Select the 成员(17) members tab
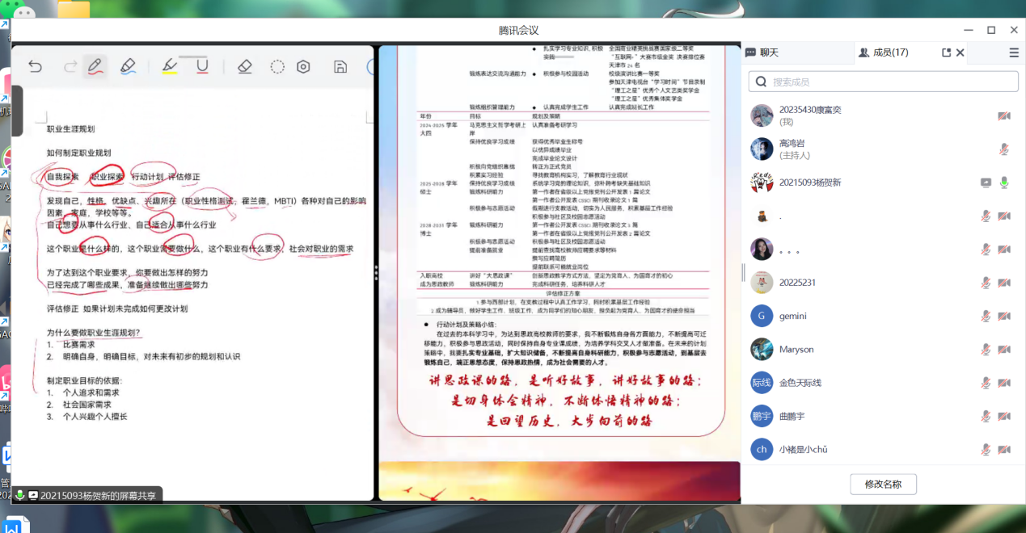 tap(884, 52)
